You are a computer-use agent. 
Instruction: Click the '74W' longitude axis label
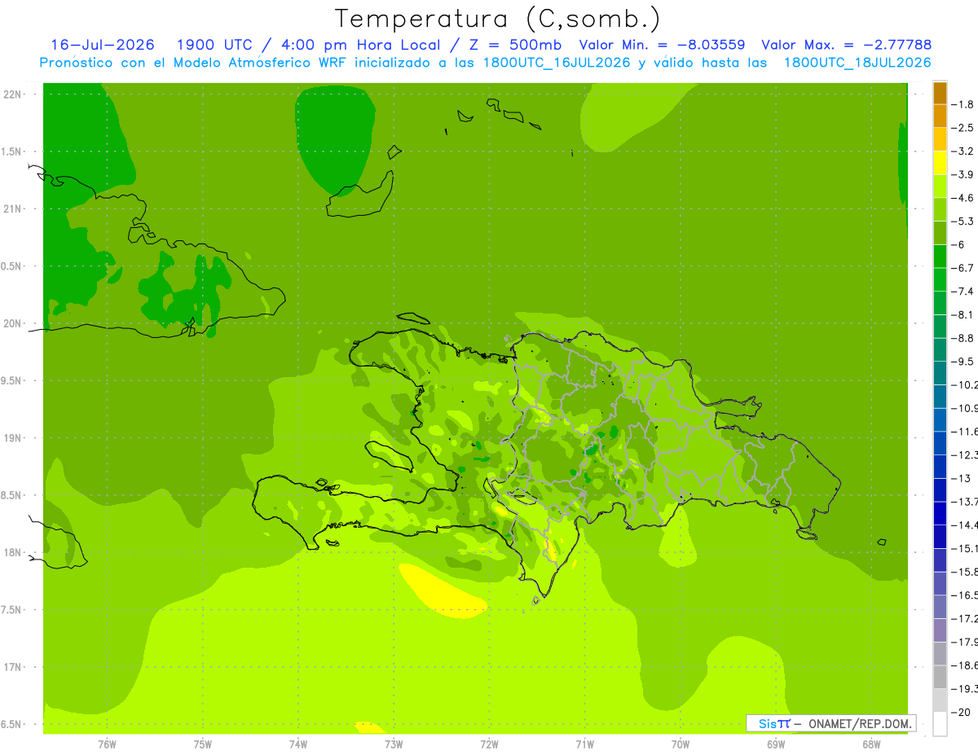point(298,744)
